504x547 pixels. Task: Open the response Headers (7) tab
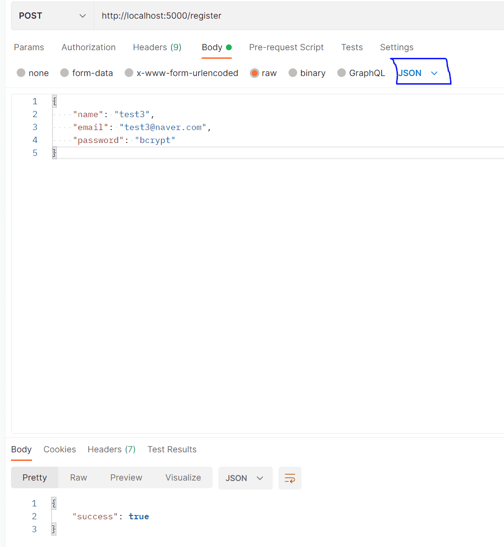tap(111, 449)
